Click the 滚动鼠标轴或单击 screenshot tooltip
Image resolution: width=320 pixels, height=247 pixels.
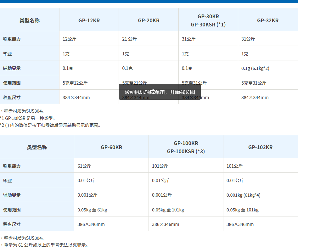(x=160, y=92)
